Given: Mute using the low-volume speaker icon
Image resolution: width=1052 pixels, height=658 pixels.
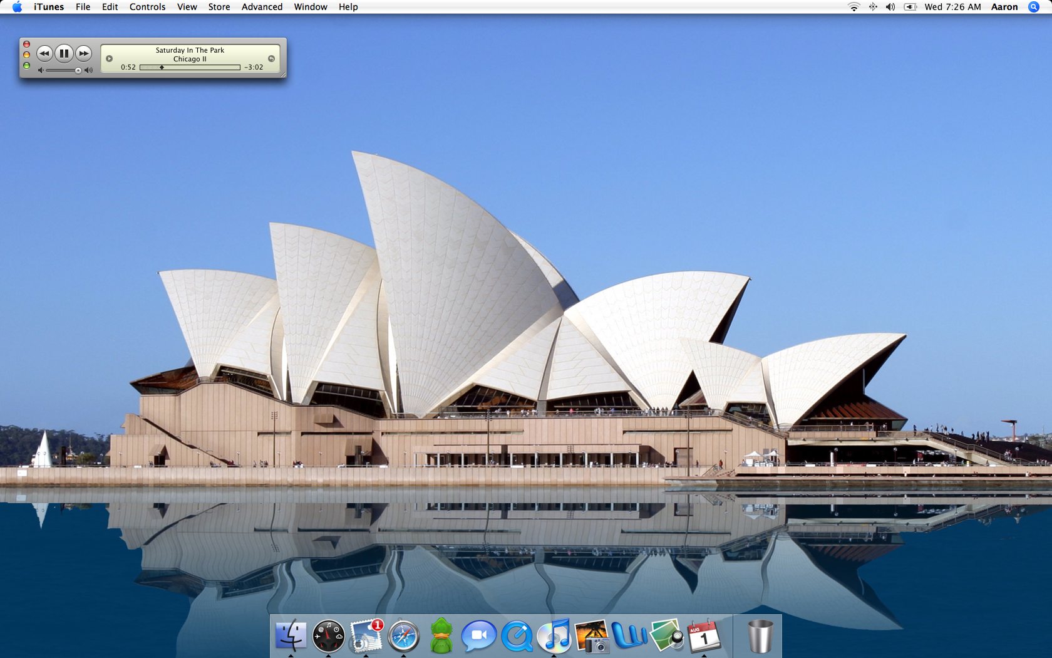Looking at the screenshot, I should pyautogui.click(x=41, y=70).
